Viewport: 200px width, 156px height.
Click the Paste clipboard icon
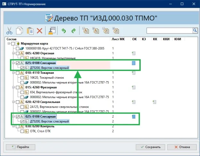(x=30, y=31)
